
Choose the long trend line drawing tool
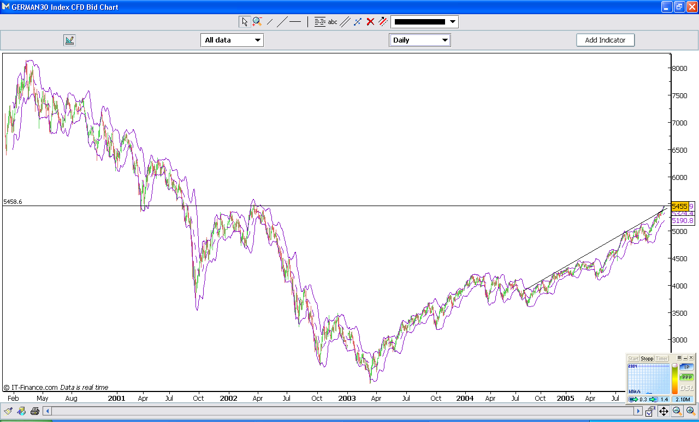click(282, 22)
